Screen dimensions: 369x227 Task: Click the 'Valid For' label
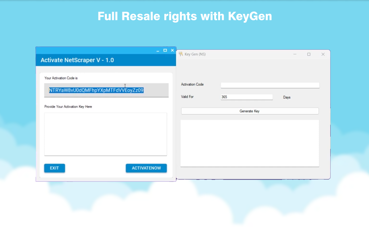(187, 97)
